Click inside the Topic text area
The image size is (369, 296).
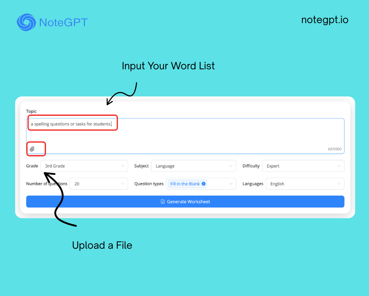185,136
